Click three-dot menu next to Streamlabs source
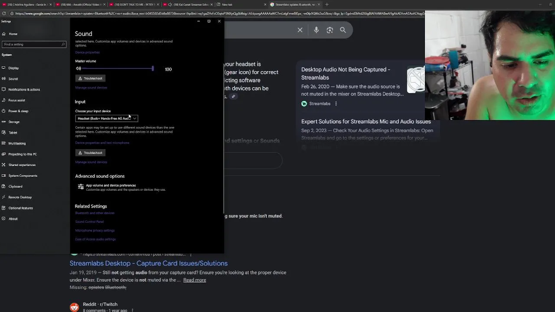 click(336, 104)
